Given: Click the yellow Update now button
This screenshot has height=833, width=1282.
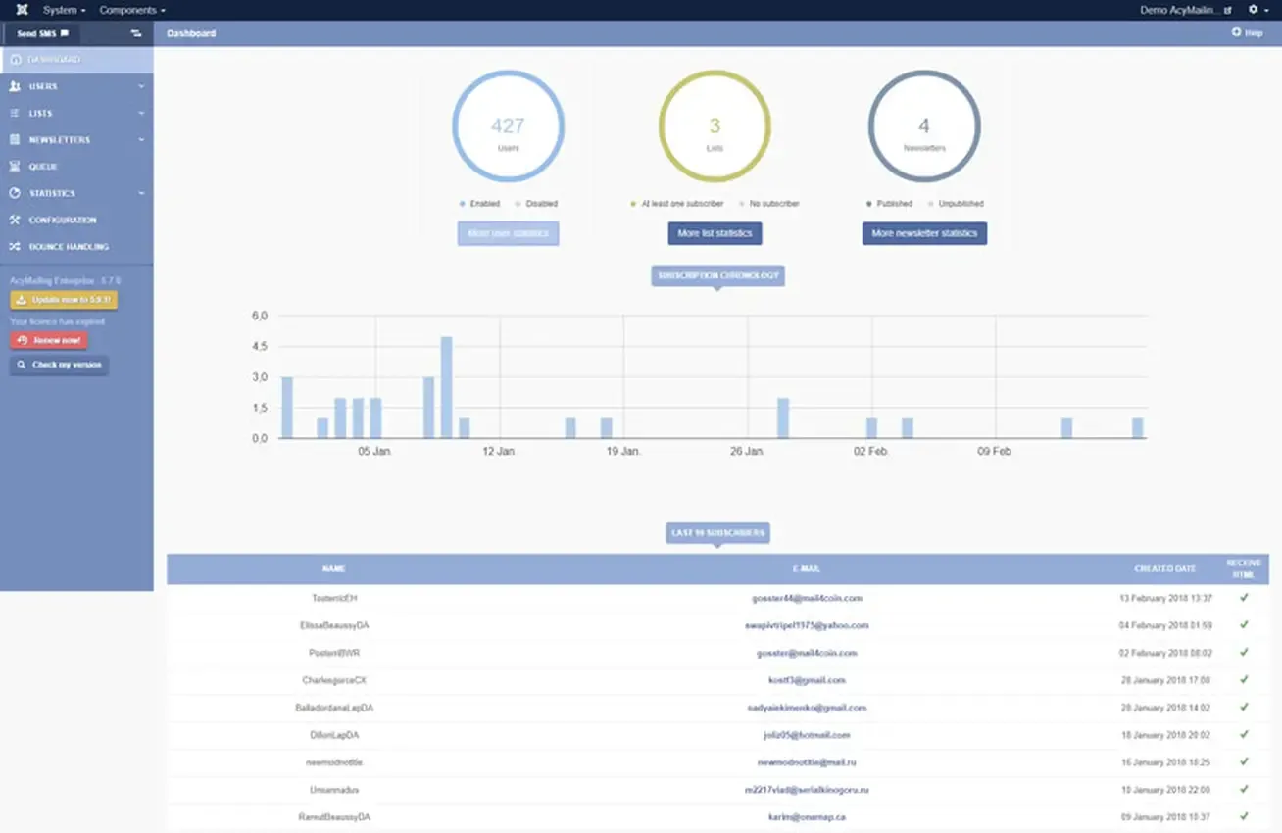Looking at the screenshot, I should [64, 300].
